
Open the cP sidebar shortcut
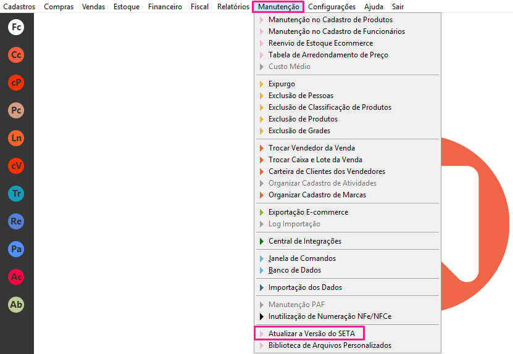click(16, 83)
